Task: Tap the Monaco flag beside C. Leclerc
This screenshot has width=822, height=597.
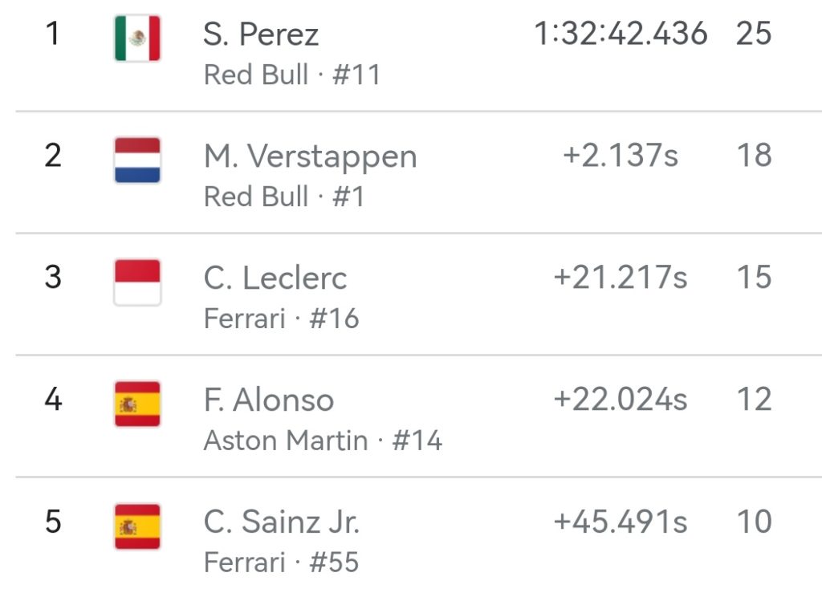Action: 137,282
